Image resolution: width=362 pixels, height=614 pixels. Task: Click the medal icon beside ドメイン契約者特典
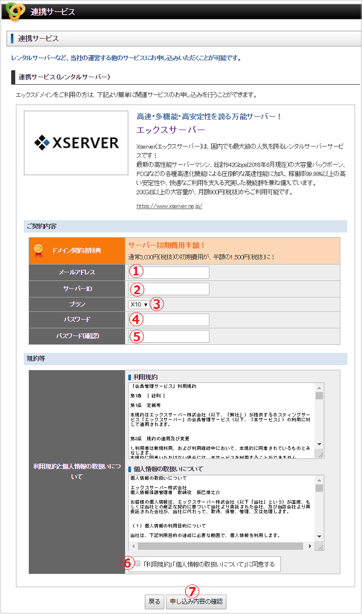[38, 250]
